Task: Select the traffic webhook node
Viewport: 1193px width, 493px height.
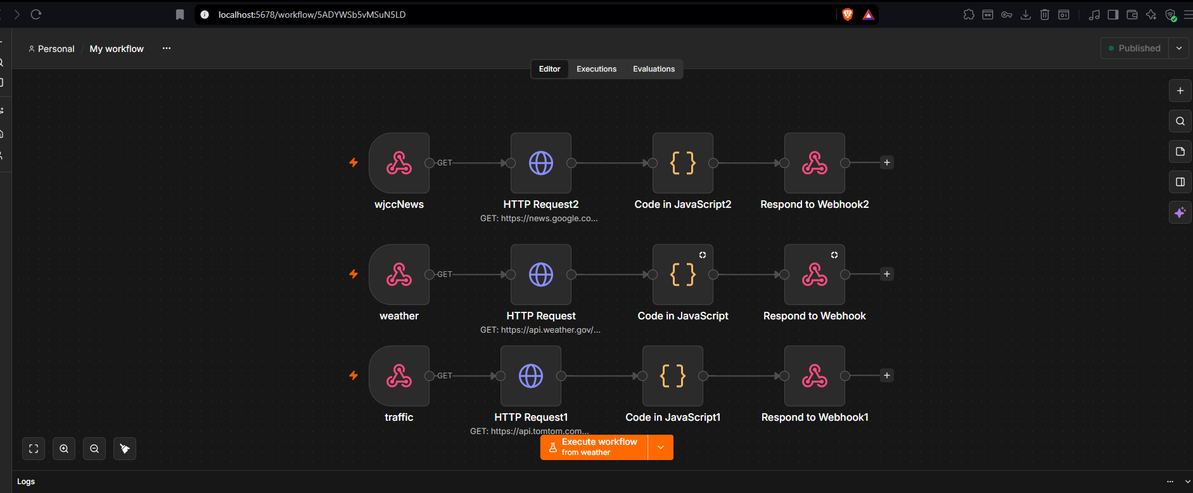Action: (x=399, y=376)
